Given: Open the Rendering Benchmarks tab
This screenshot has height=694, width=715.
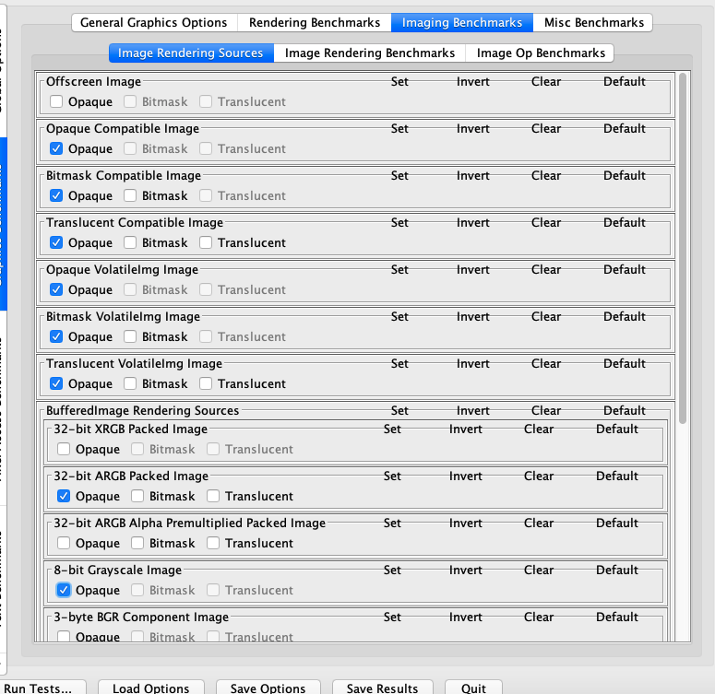Looking at the screenshot, I should 314,22.
